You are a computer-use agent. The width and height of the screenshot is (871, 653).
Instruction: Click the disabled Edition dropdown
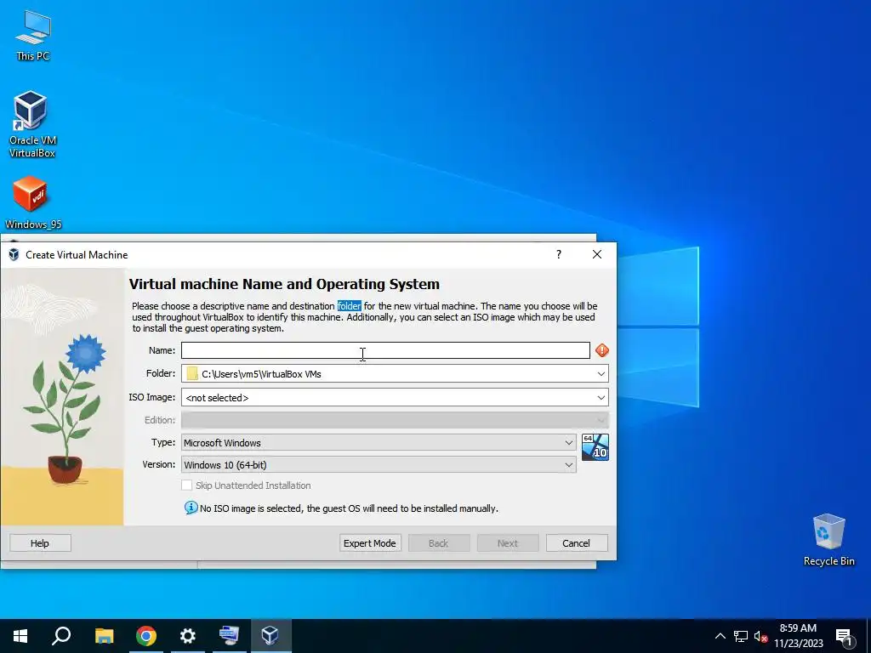(x=395, y=420)
